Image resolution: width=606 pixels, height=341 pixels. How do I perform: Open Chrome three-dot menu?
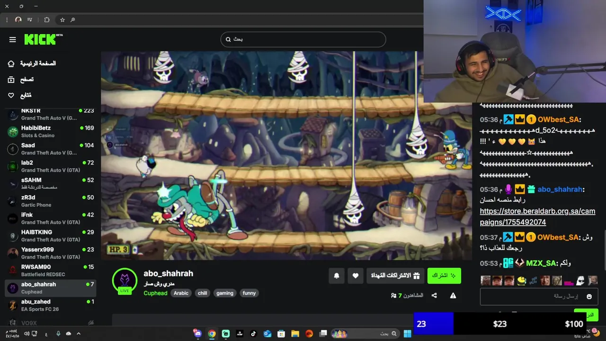(x=7, y=20)
